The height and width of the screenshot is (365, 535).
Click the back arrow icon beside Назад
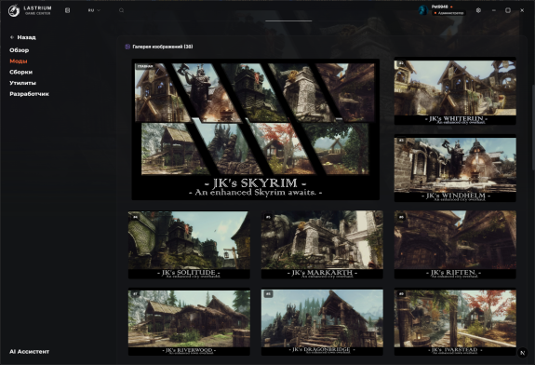12,37
